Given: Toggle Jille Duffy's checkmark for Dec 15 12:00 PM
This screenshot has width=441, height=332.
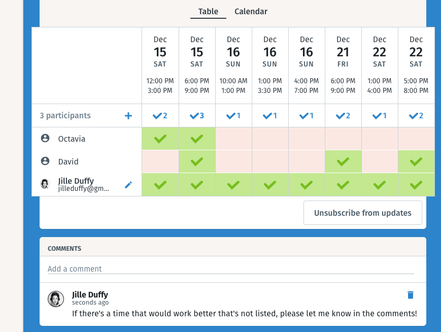Looking at the screenshot, I should pos(160,185).
